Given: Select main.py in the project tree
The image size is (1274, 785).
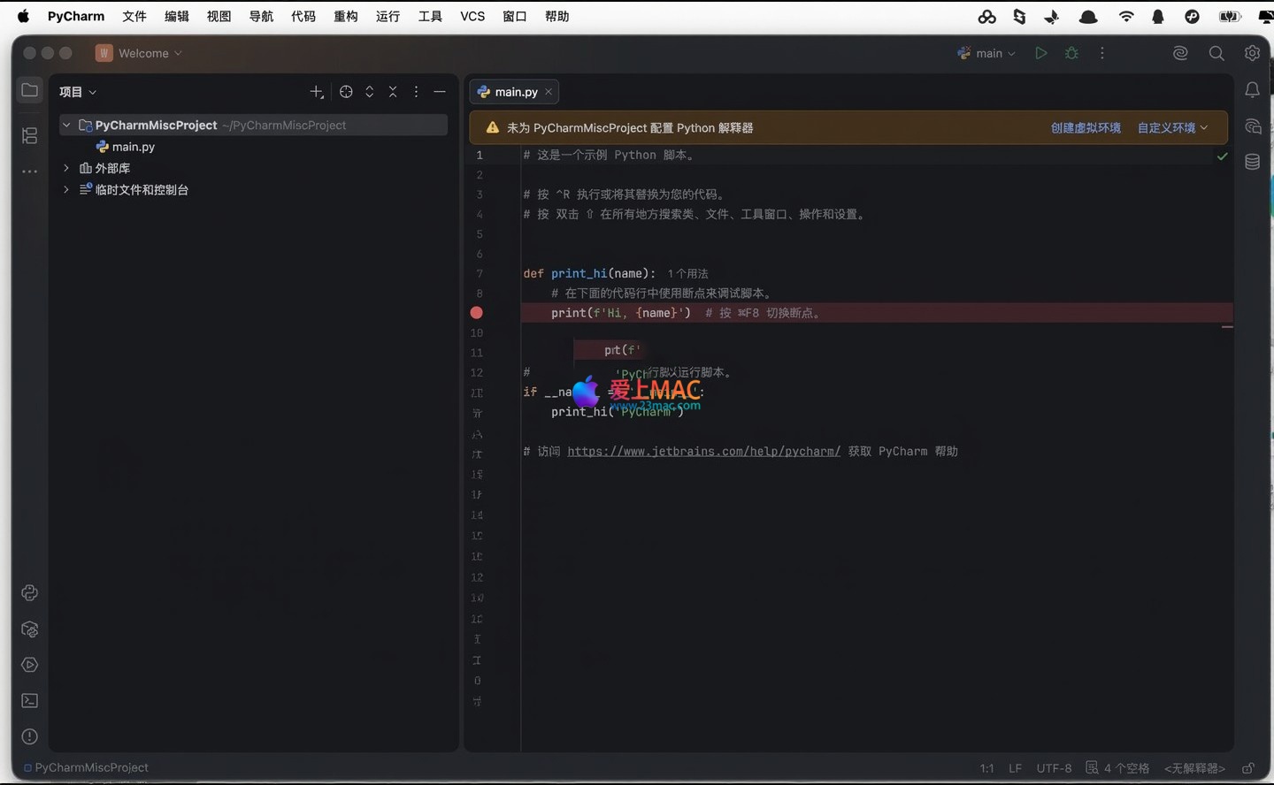Looking at the screenshot, I should click(133, 147).
